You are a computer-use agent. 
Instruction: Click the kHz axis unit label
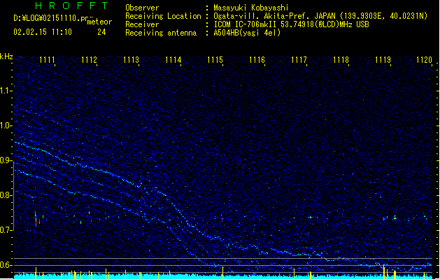point(6,56)
